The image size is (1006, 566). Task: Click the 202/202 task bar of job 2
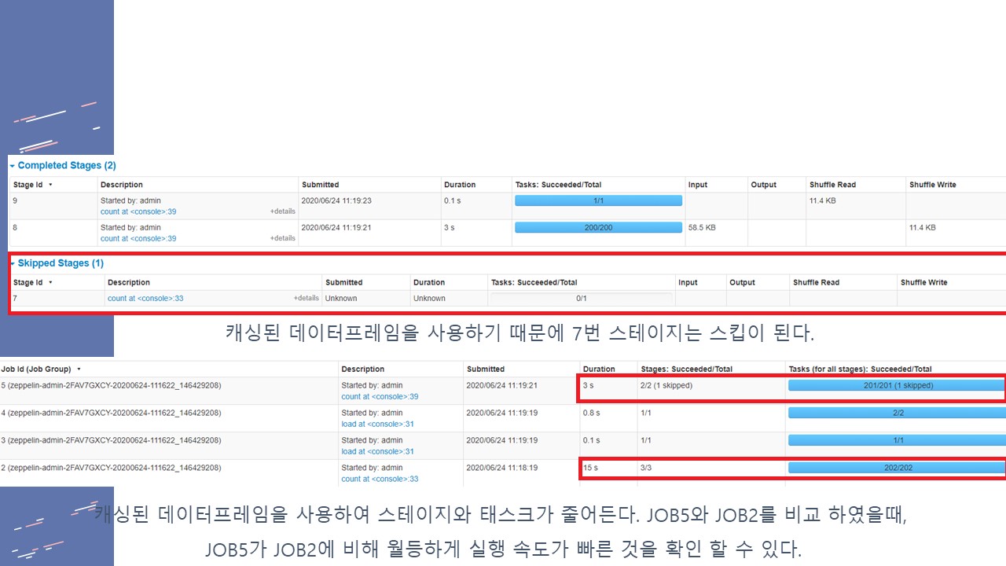pyautogui.click(x=897, y=468)
